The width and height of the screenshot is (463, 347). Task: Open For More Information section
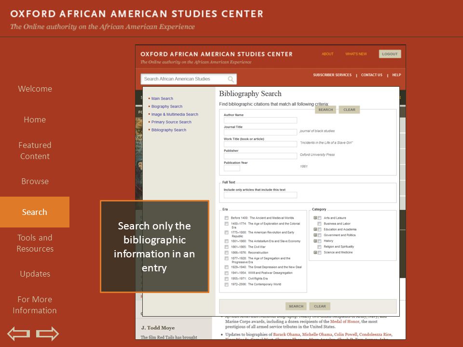click(x=35, y=305)
